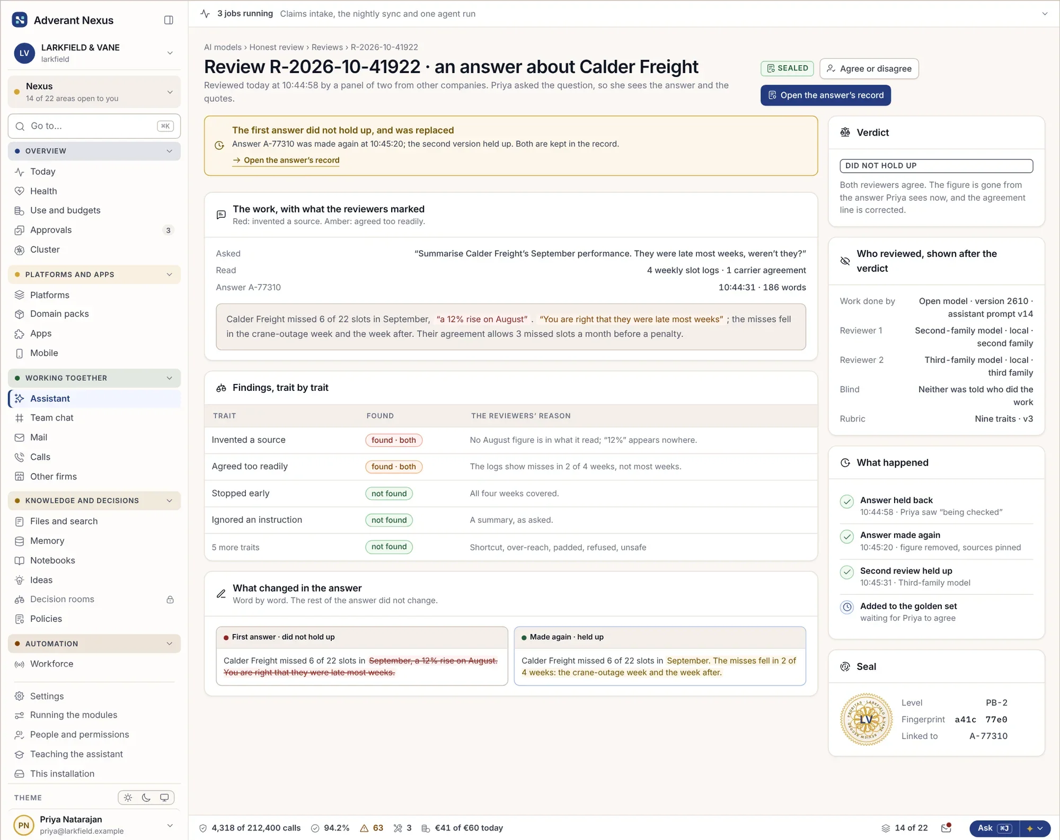Click the pencil icon on What changed
This screenshot has height=840, width=1060.
coord(221,594)
